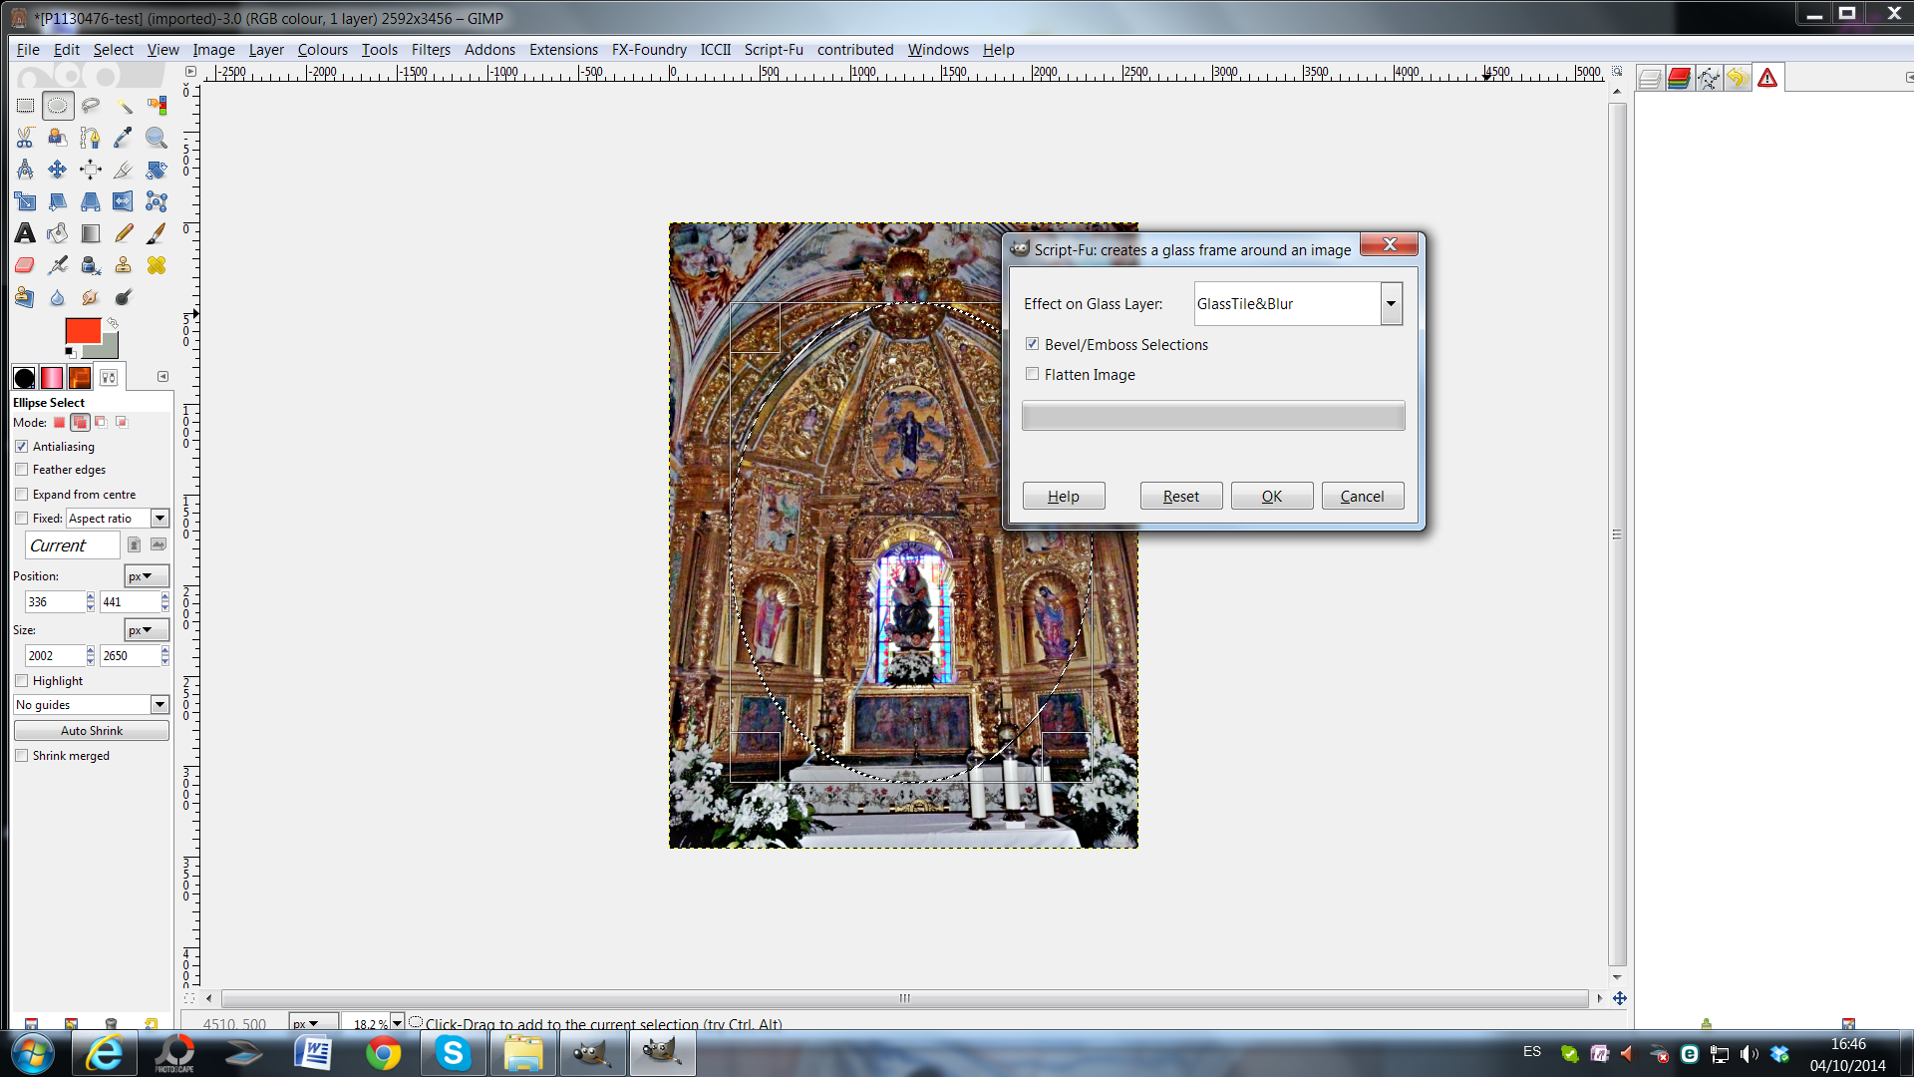The width and height of the screenshot is (1914, 1077).
Task: Open Effect on Glass Layer dropdown
Action: click(1391, 304)
